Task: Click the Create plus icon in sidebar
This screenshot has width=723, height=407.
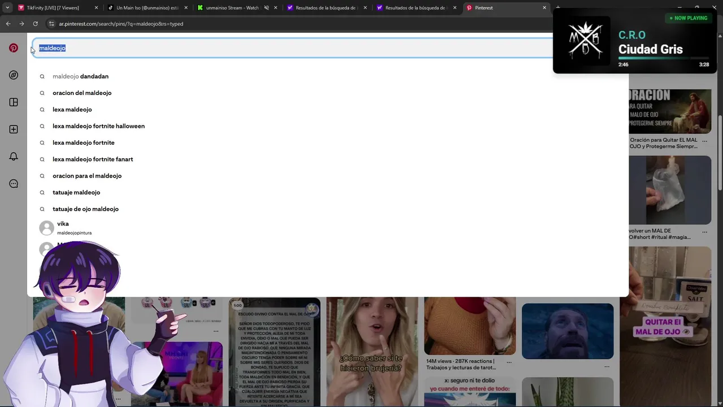Action: 14,129
